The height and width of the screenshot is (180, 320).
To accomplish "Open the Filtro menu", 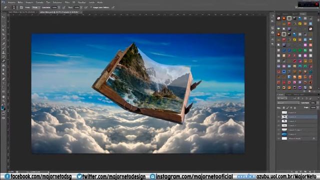I will point(67,2).
